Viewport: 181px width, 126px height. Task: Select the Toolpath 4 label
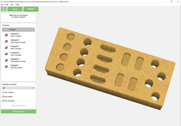coord(15,53)
